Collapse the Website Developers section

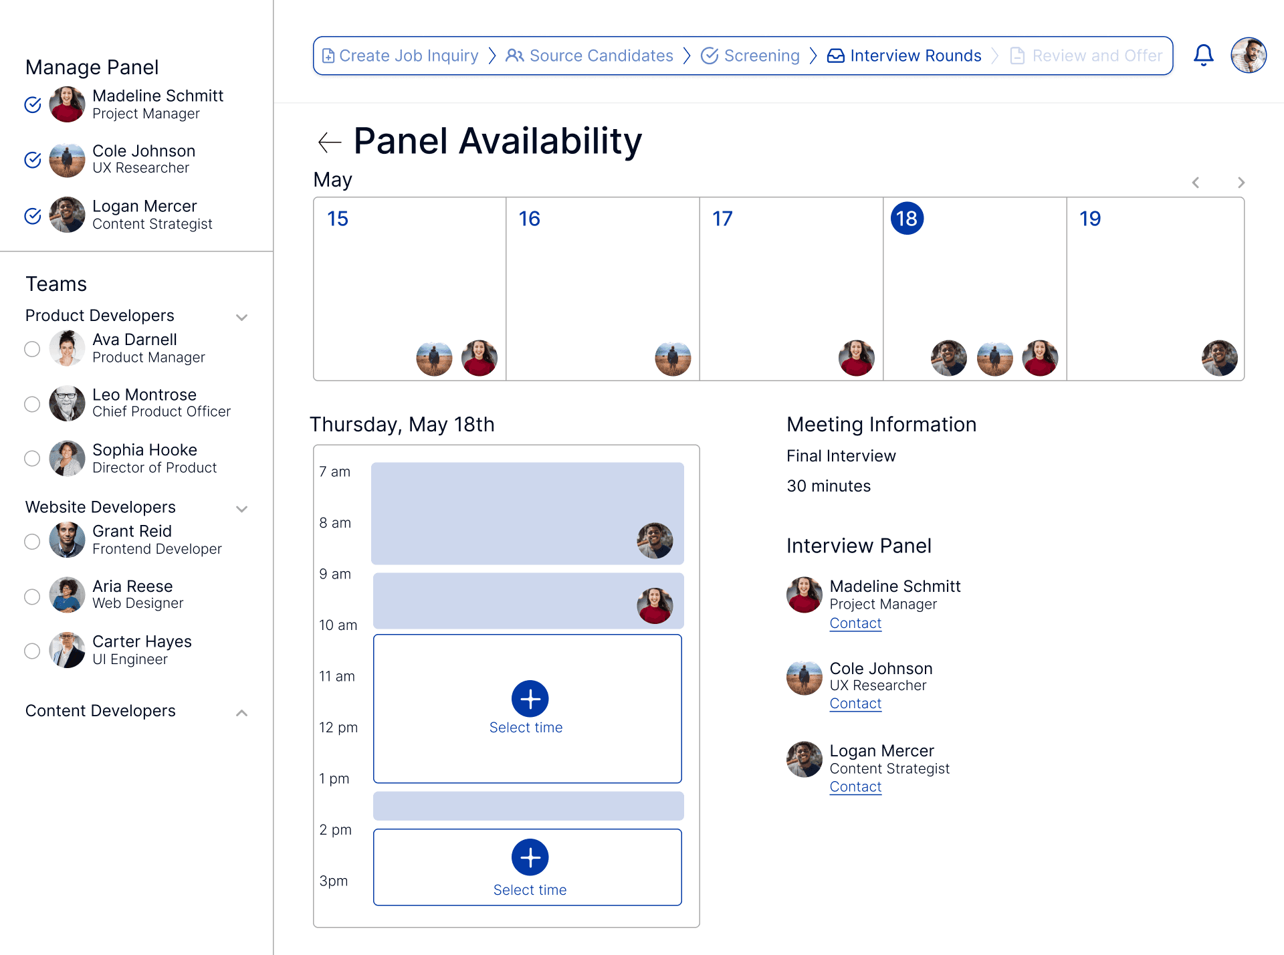pyautogui.click(x=241, y=508)
